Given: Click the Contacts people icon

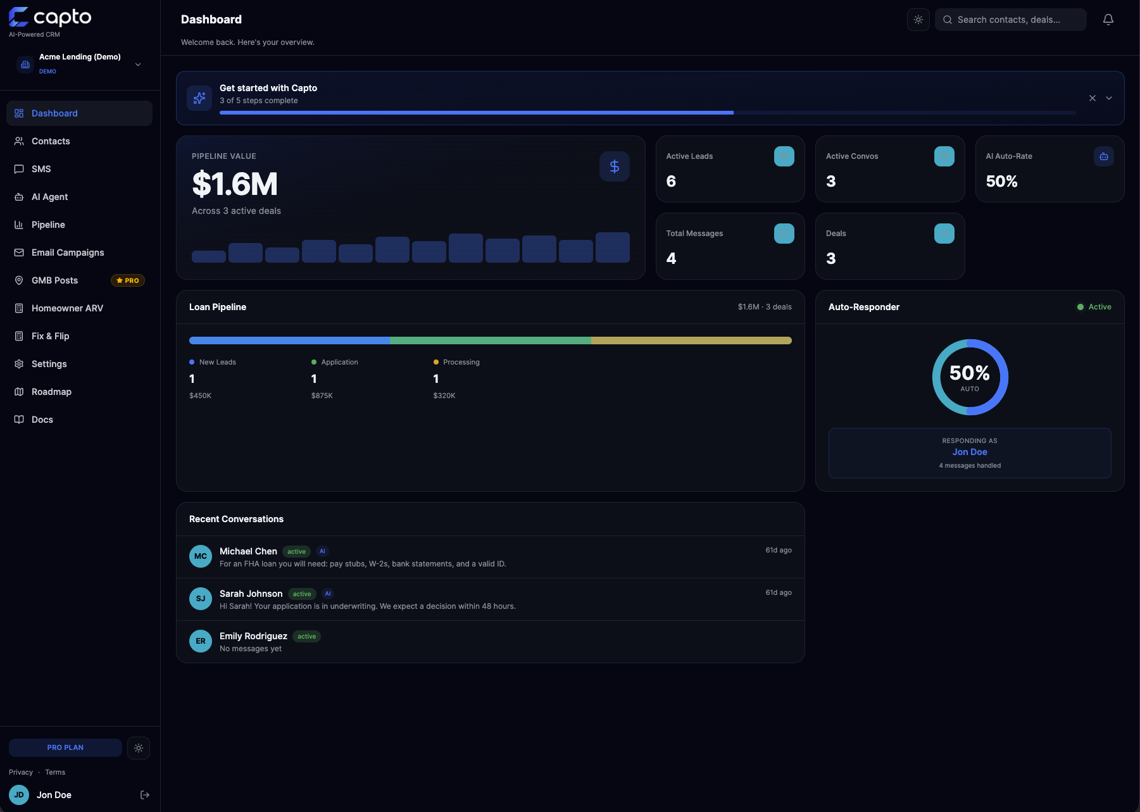Looking at the screenshot, I should click(19, 141).
